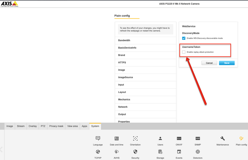
Task: Switch to the Privacy mask tab
Action: pyautogui.click(x=56, y=126)
